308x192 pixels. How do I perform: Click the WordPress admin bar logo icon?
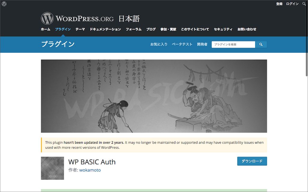[x=4, y=4]
